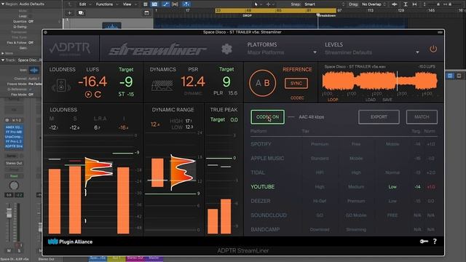Collapse the Region Audio Defaults triangle
This screenshot has width=466, height=262.
point(3,4)
